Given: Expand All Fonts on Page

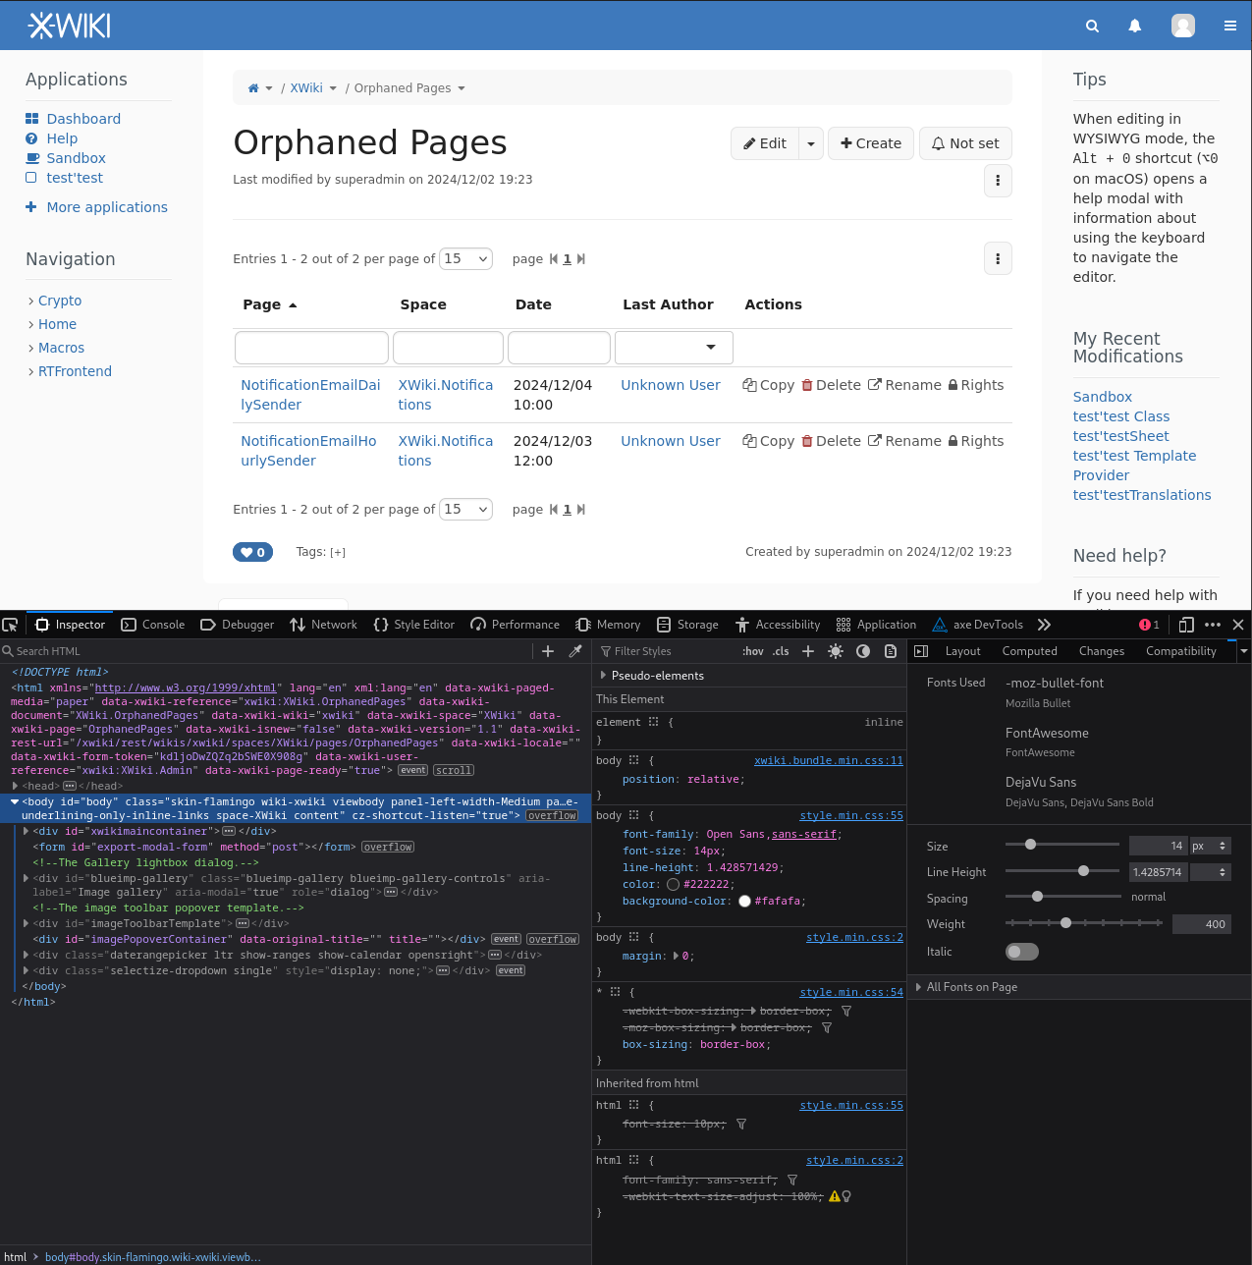Looking at the screenshot, I should pos(918,987).
